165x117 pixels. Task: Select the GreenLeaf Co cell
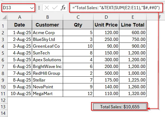coord(48,46)
